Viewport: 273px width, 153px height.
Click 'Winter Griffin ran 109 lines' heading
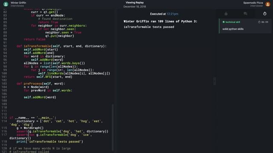pos(160,21)
